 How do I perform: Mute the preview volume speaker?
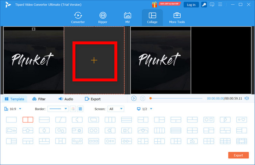[247, 98]
